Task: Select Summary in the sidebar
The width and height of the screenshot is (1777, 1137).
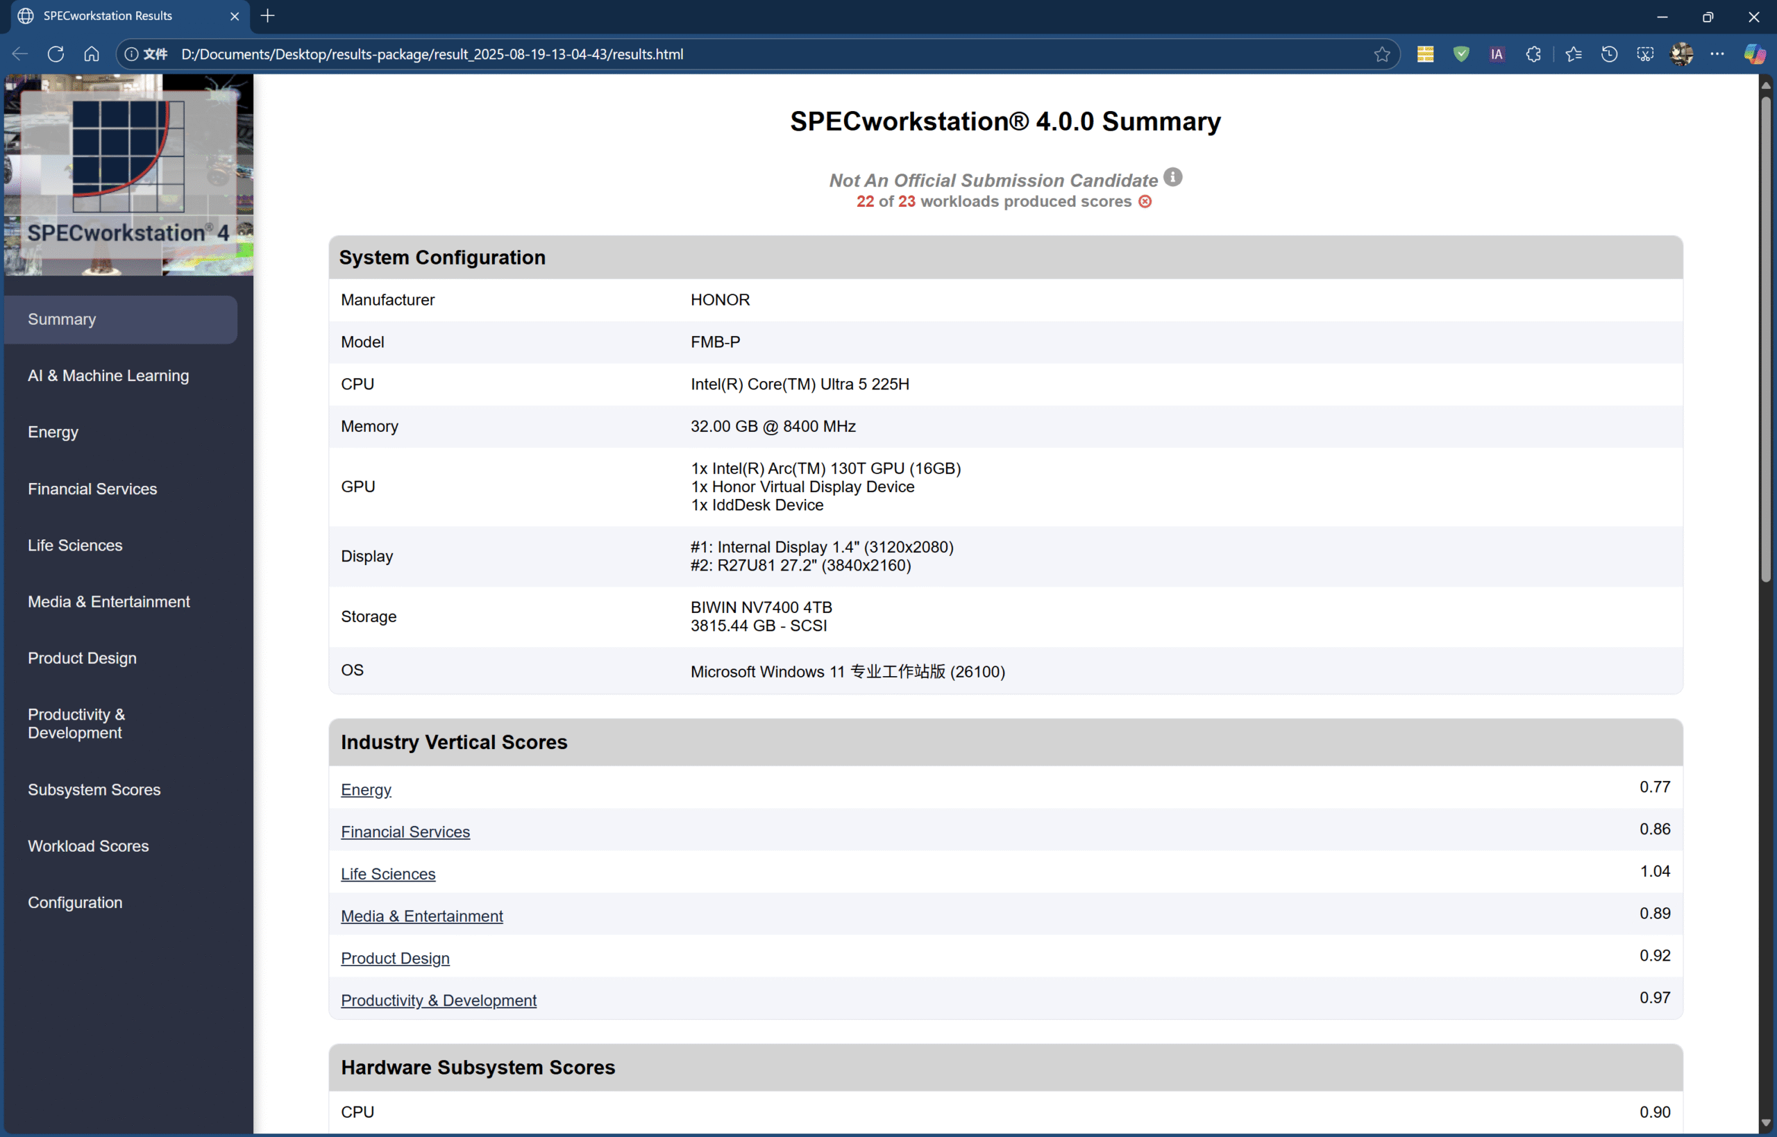Action: pyautogui.click(x=121, y=319)
